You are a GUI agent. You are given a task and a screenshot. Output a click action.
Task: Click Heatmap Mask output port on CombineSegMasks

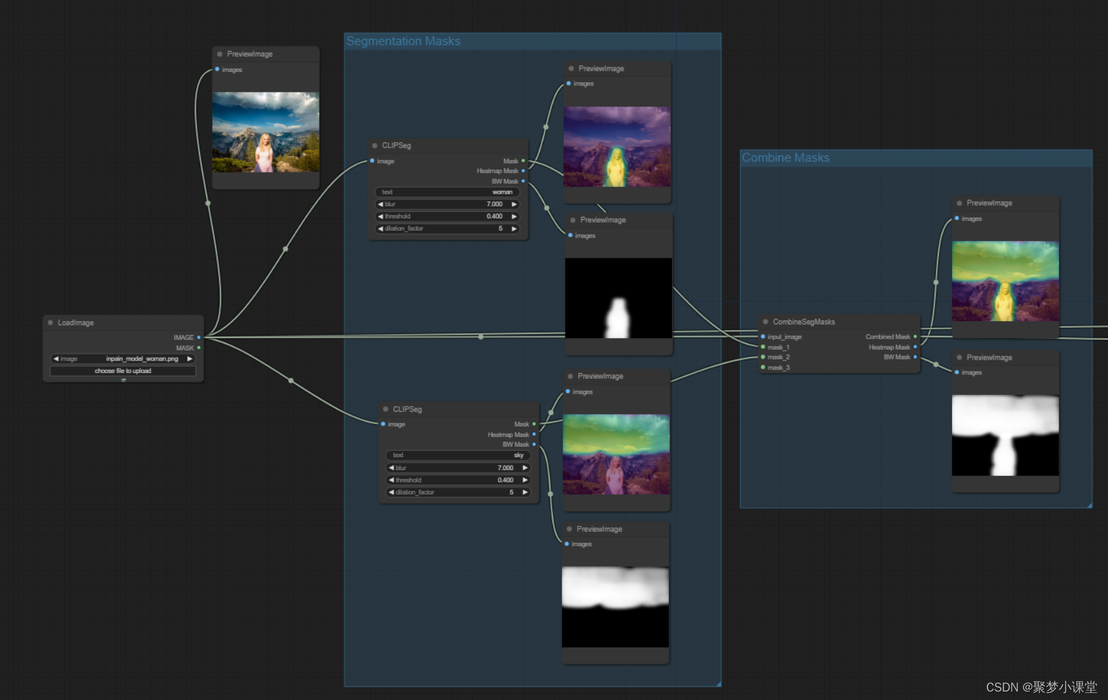pos(915,347)
